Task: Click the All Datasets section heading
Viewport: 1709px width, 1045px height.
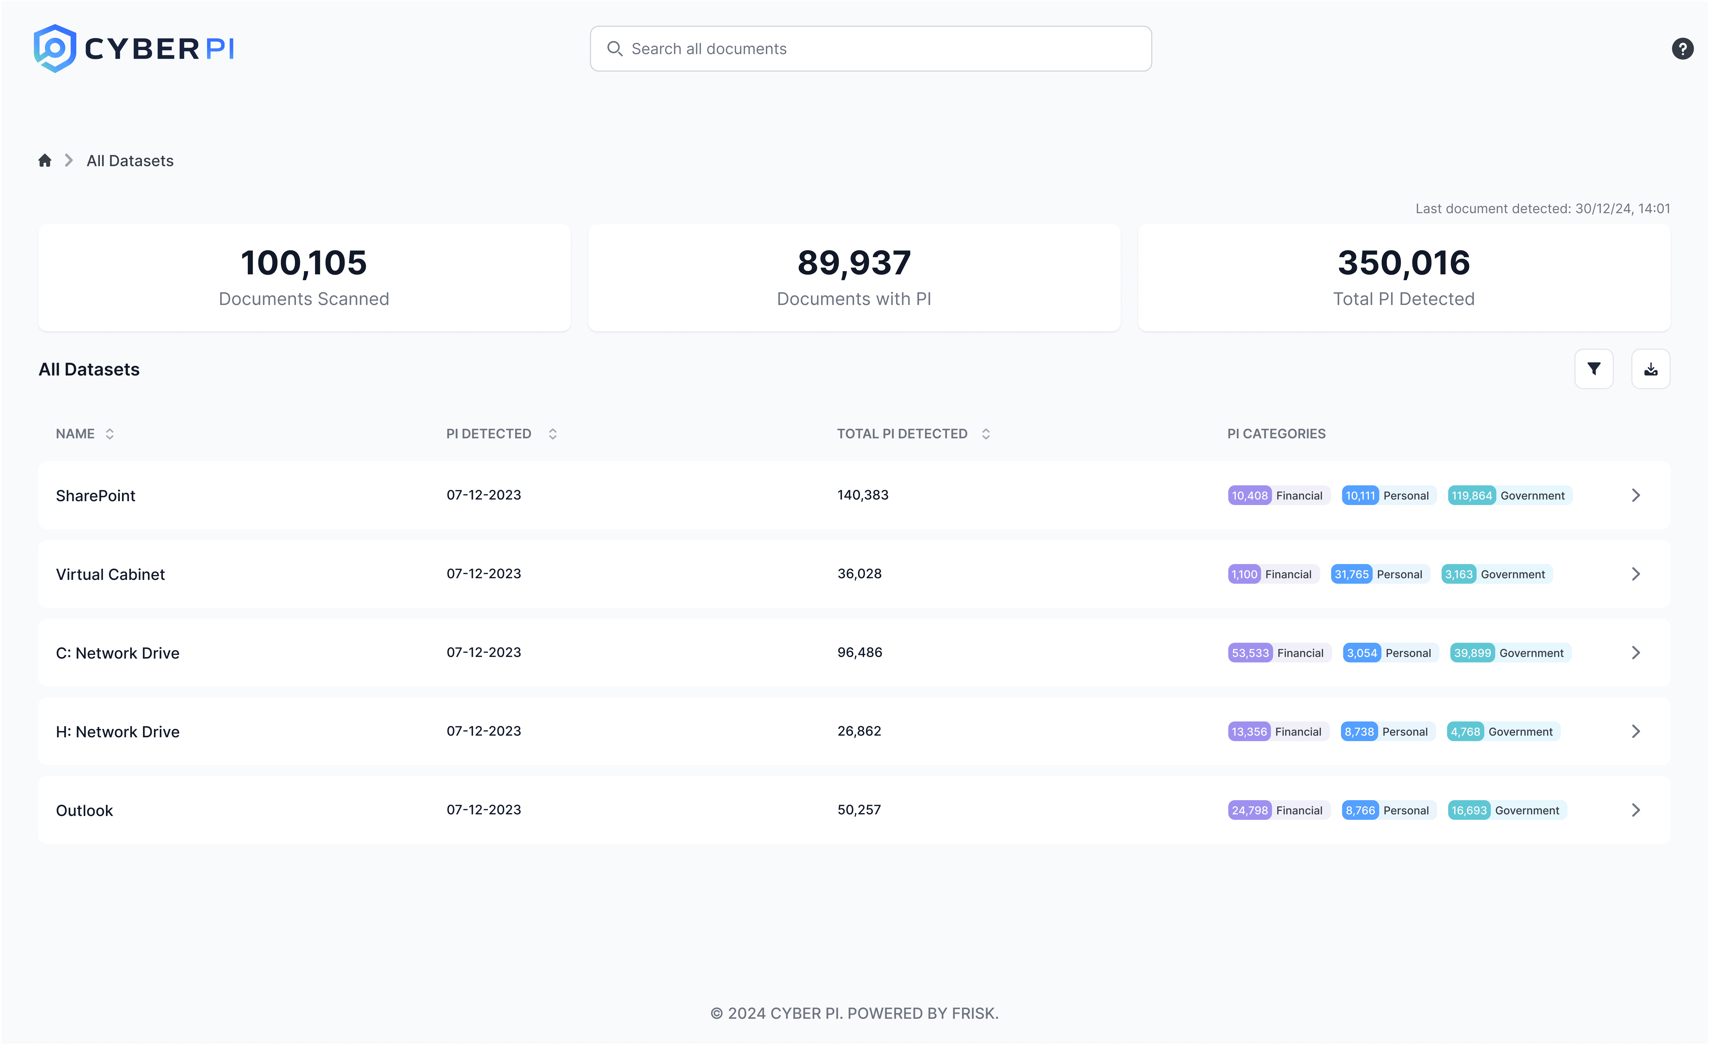Action: coord(89,369)
